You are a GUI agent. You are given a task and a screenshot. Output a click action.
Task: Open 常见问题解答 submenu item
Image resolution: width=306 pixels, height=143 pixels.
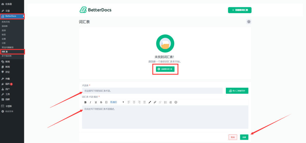(x=7, y=47)
